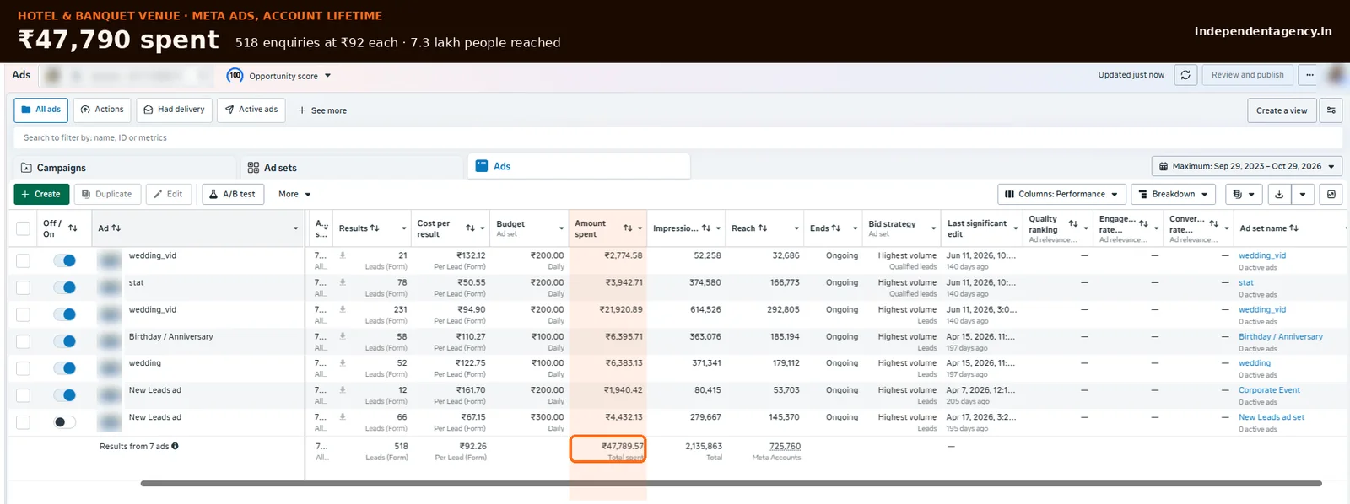Sort by the Off / On column arrows

[x=73, y=228]
